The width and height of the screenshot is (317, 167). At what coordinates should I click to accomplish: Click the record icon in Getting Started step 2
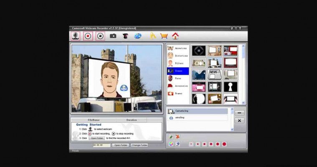coord(89,134)
